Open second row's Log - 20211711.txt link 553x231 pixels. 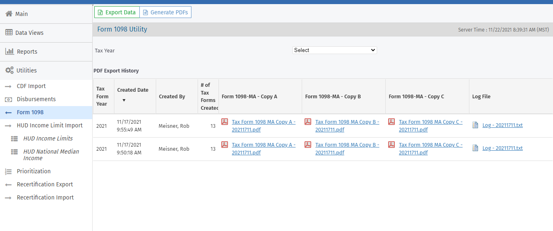pyautogui.click(x=502, y=148)
